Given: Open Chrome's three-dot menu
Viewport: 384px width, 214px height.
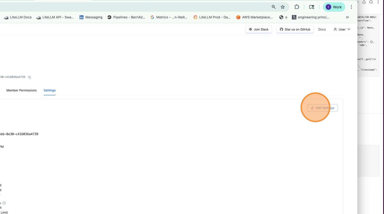Looking at the screenshot, I should [351, 7].
